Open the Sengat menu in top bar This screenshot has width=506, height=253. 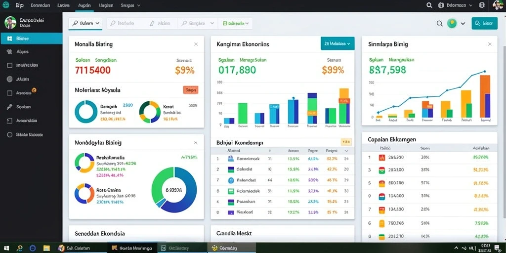click(130, 5)
